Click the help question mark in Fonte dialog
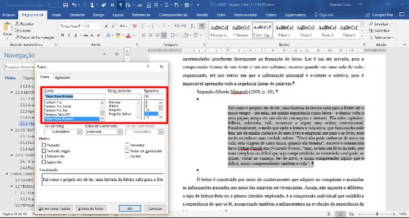Viewport: 409px width, 218px height. coord(148,67)
